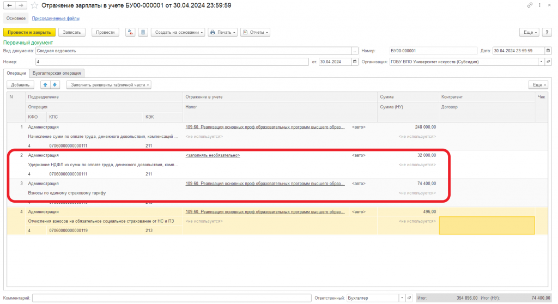This screenshot has width=558, height=304.
Task: Expand the Отчеты dropdown
Action: coord(256,32)
